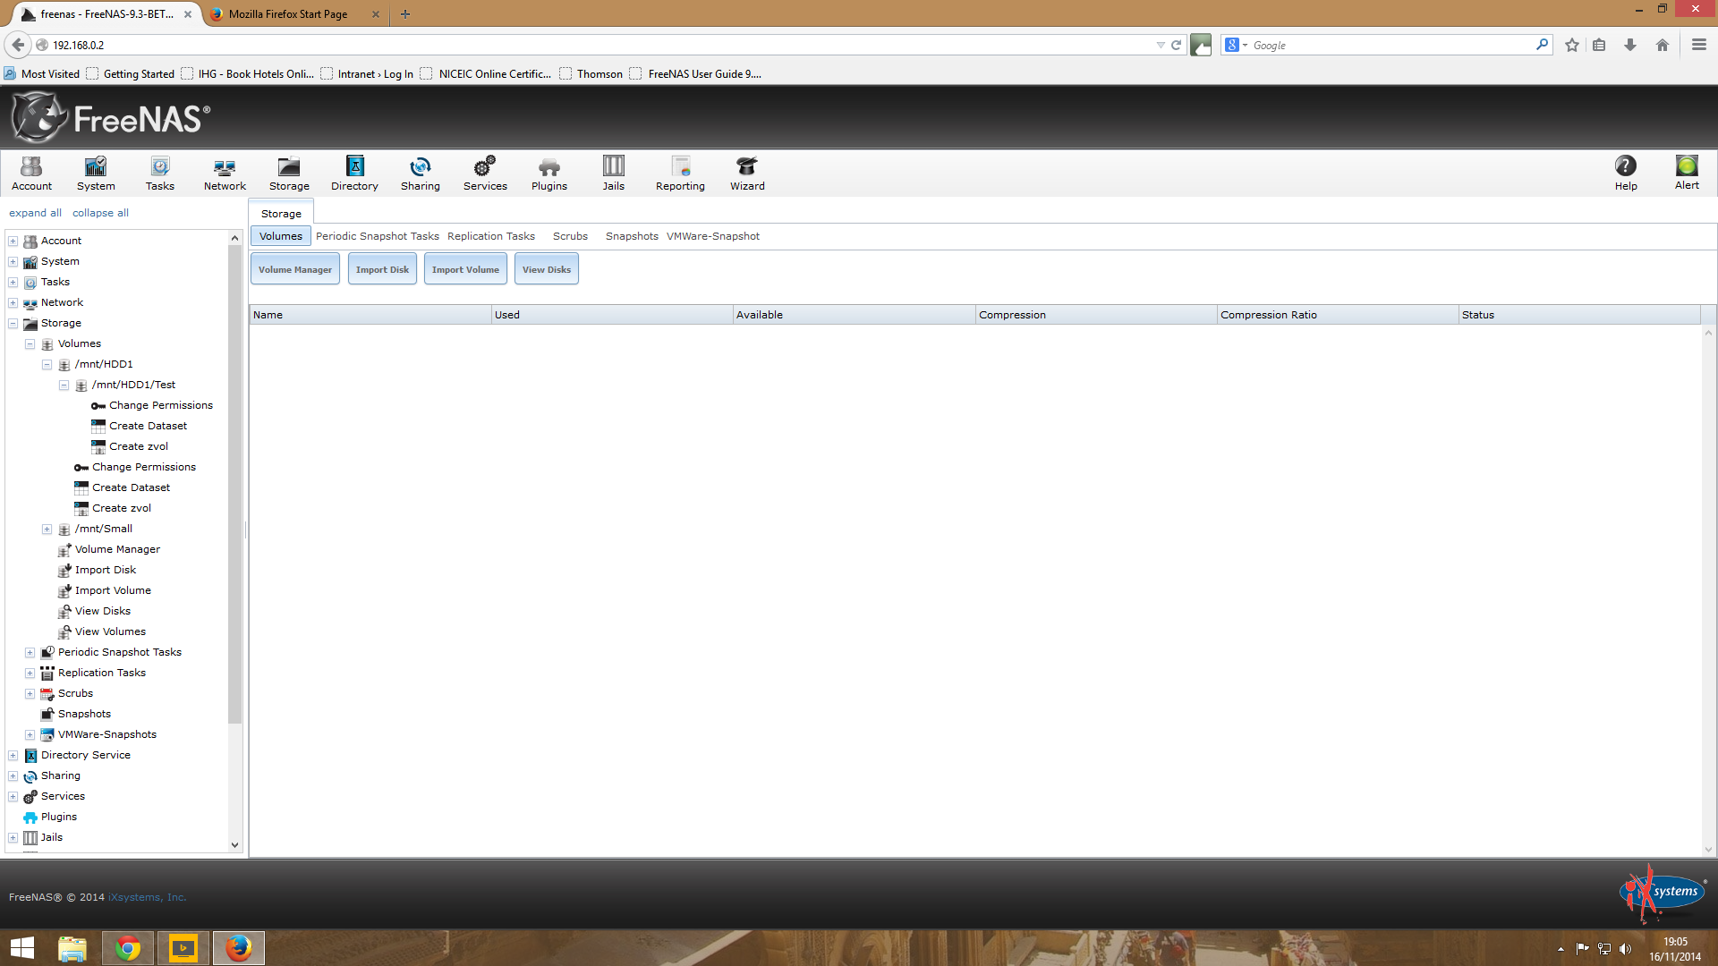The height and width of the screenshot is (966, 1718).
Task: Open the Directory toolbar icon
Action: point(354,172)
